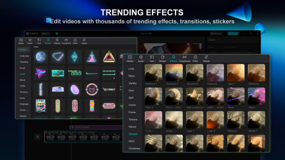Choose the Comic effects category

coord(132,105)
